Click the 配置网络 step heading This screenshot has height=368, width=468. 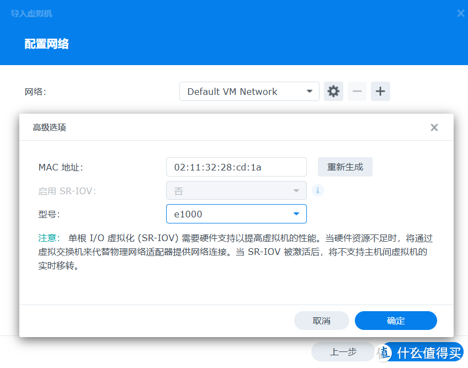(46, 44)
